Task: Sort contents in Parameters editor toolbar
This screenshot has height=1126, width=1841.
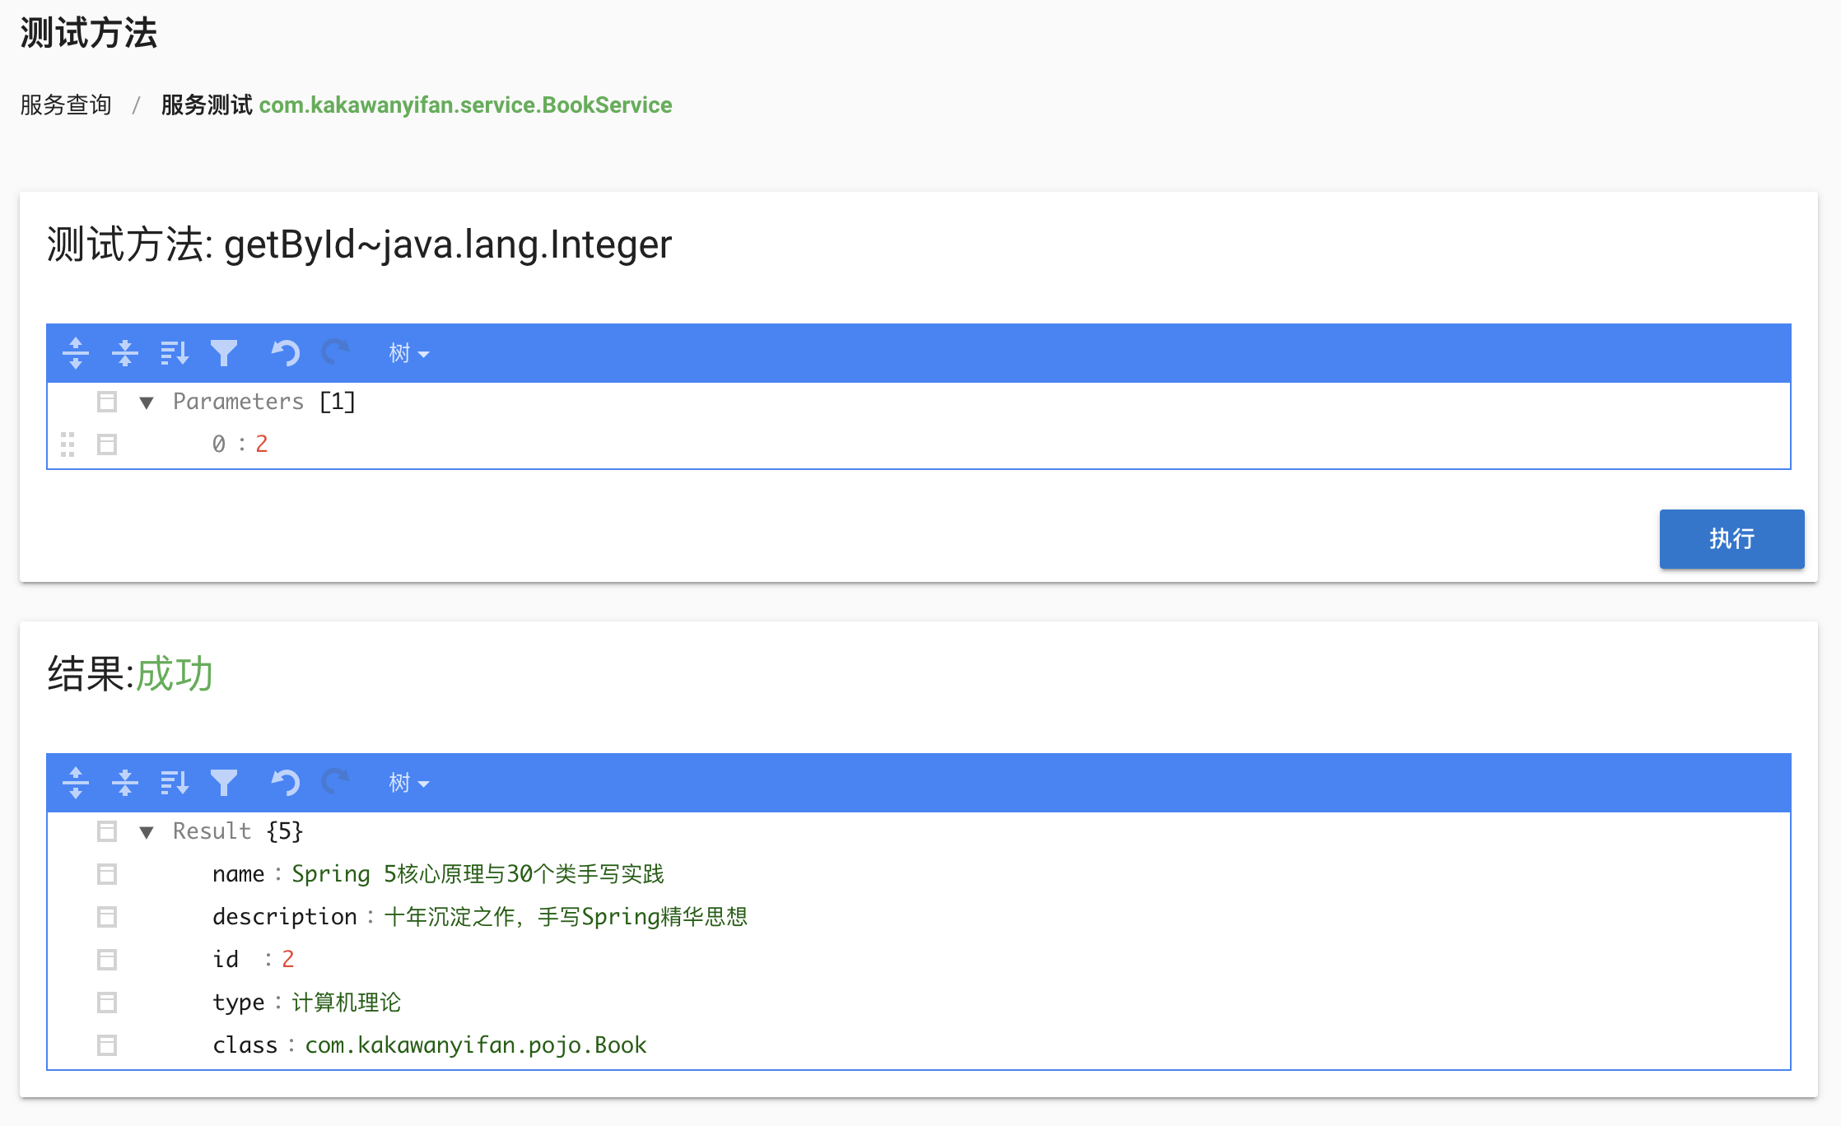Action: [175, 353]
